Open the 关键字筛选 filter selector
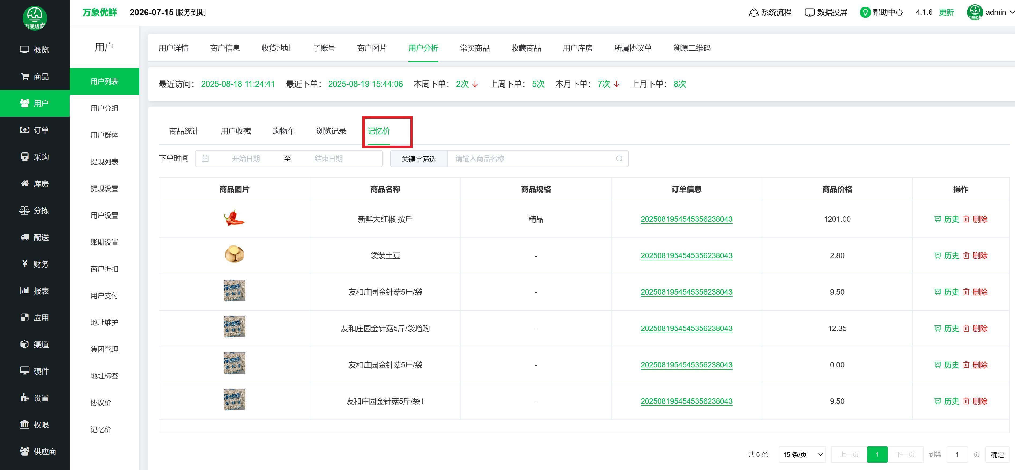The height and width of the screenshot is (470, 1015). [418, 159]
